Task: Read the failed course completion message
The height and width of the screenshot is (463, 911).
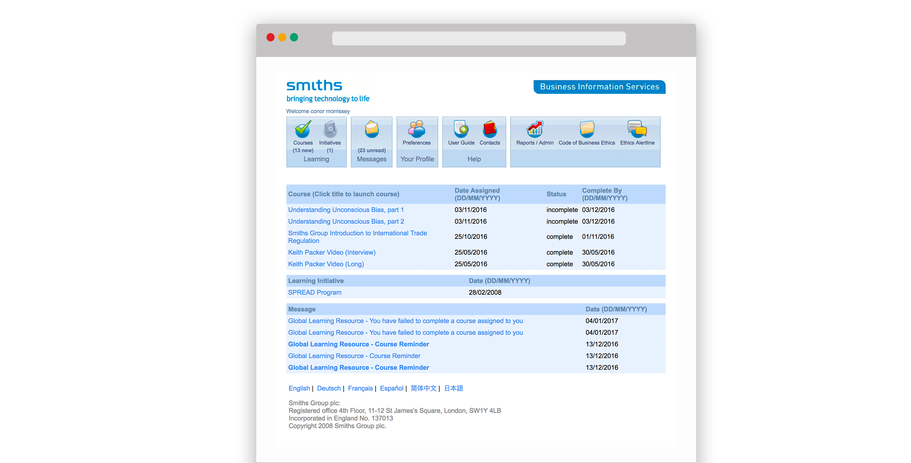Action: click(x=405, y=321)
